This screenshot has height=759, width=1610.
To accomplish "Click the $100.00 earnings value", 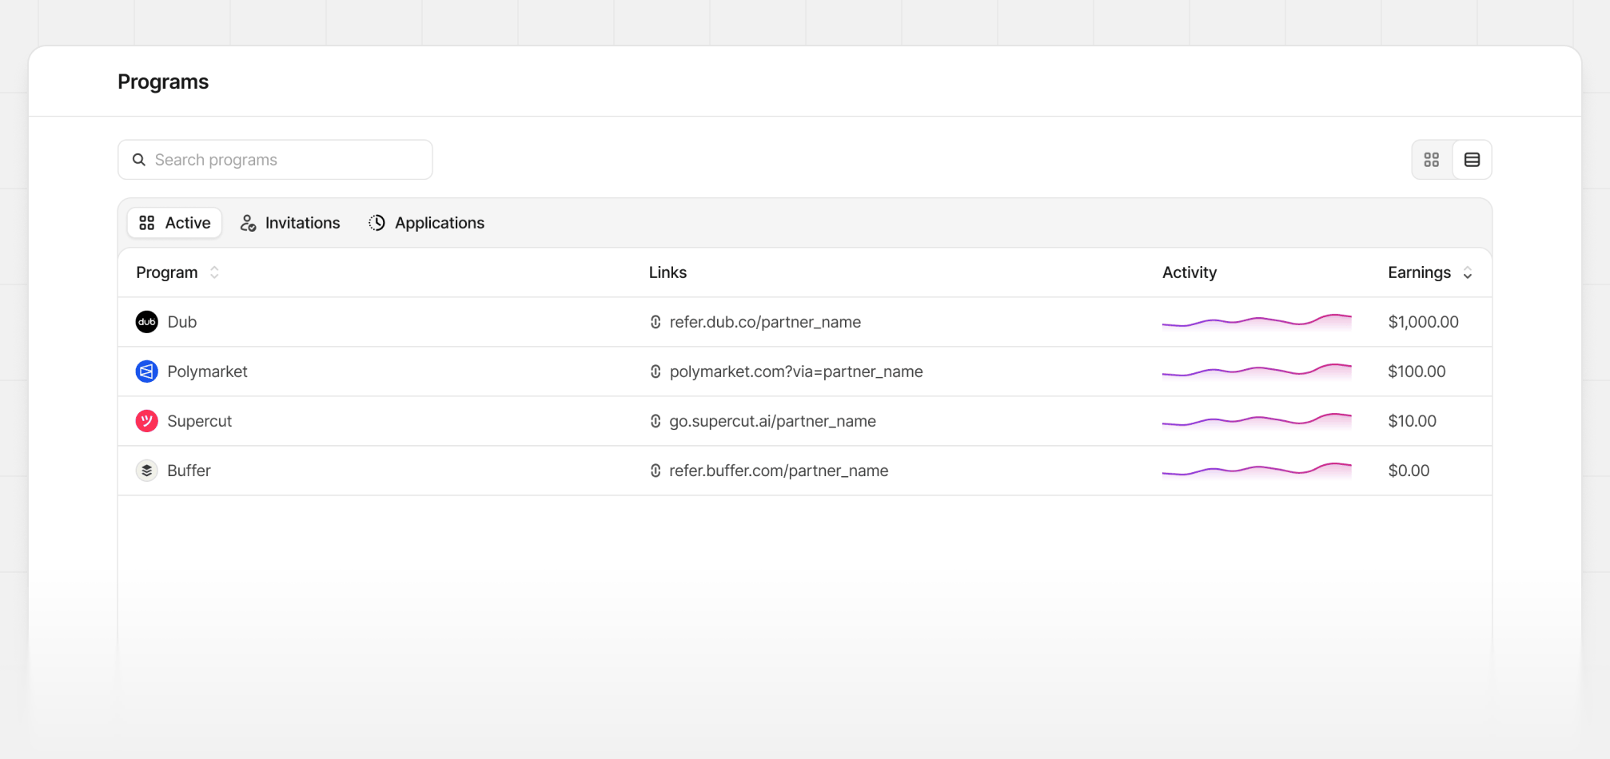I will coord(1417,372).
